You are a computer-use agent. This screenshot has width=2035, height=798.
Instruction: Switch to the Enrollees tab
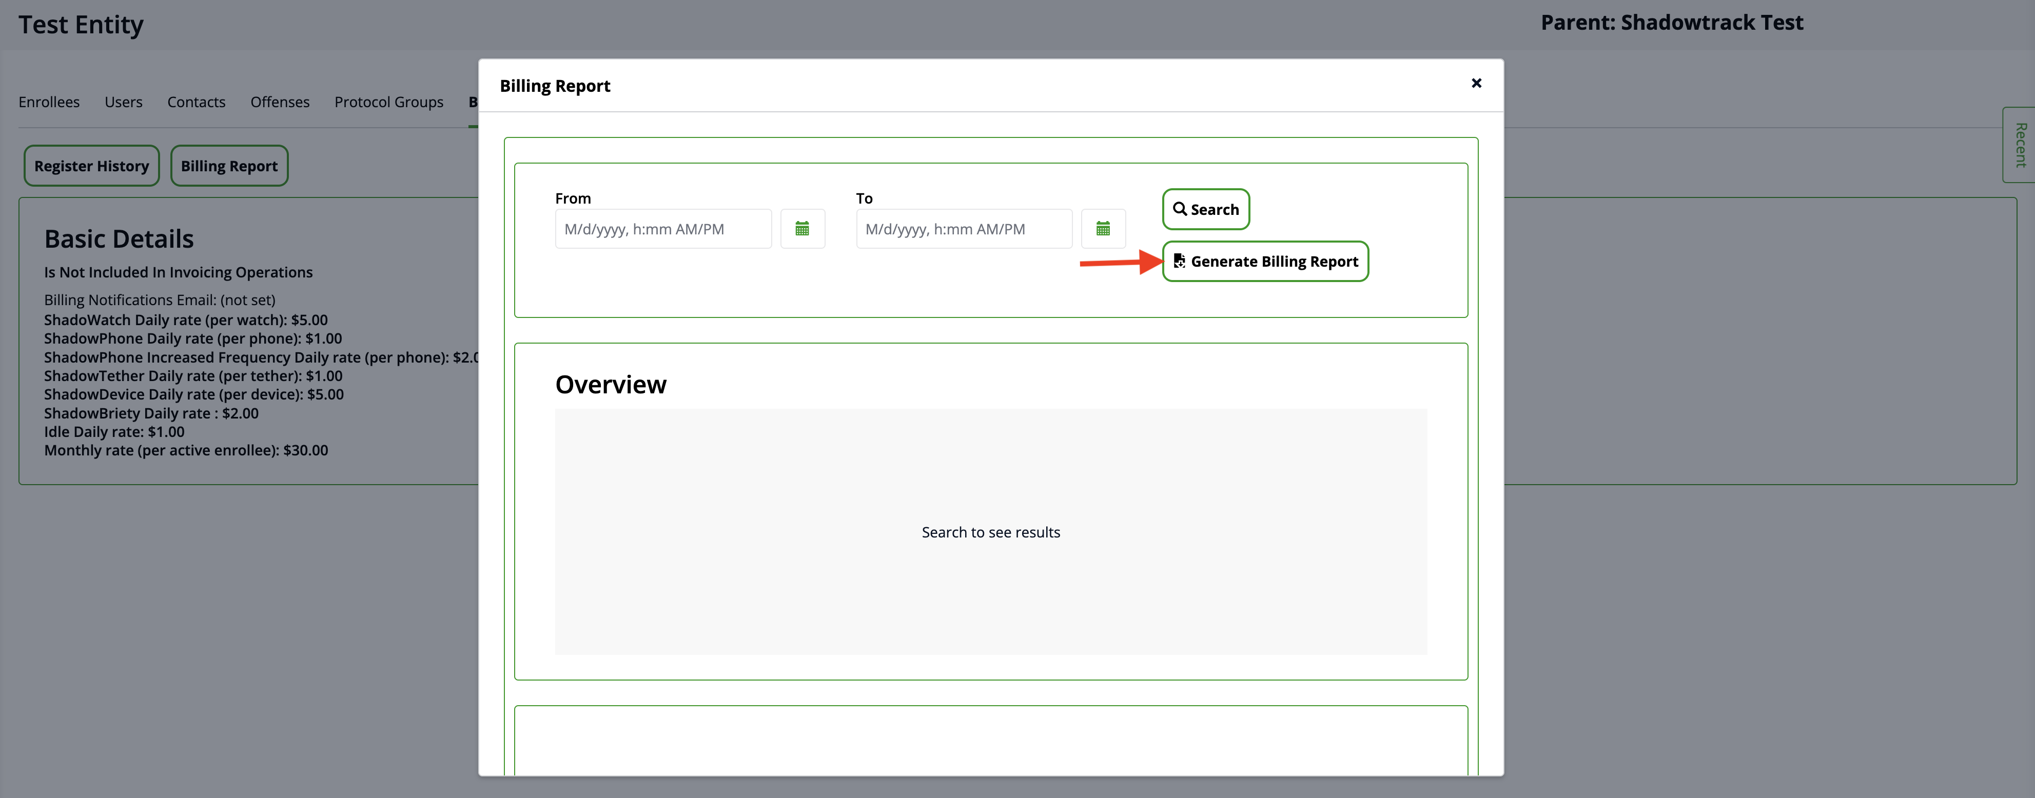pyautogui.click(x=49, y=102)
